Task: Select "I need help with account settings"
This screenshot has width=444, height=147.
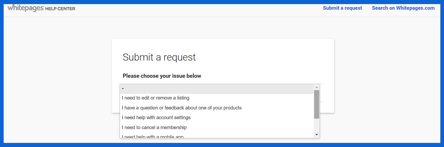Action: click(x=156, y=118)
